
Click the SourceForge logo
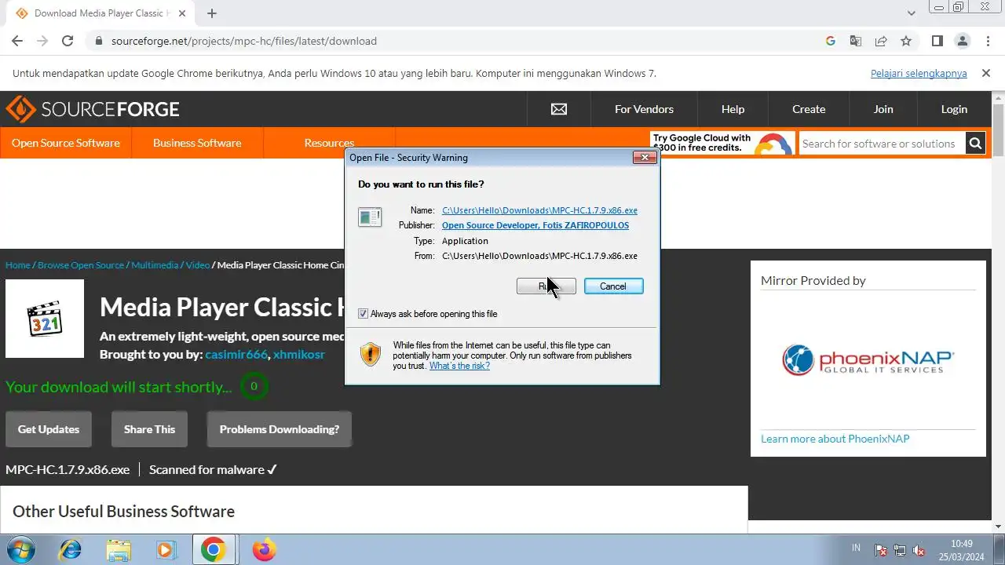(93, 109)
